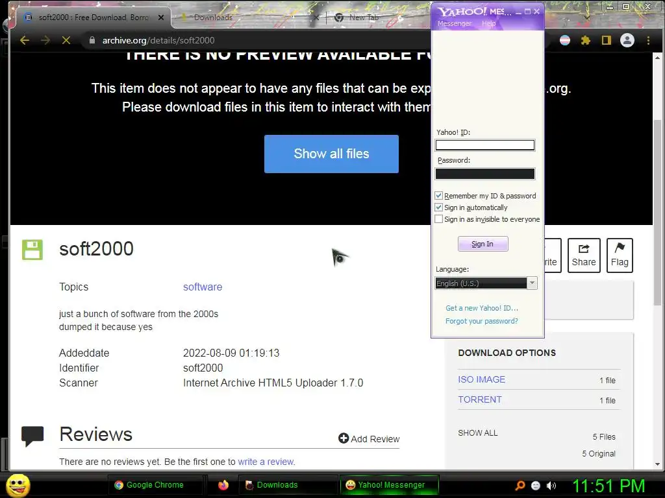The width and height of the screenshot is (665, 498).
Task: Click the soft2000 page title
Action: (96, 248)
